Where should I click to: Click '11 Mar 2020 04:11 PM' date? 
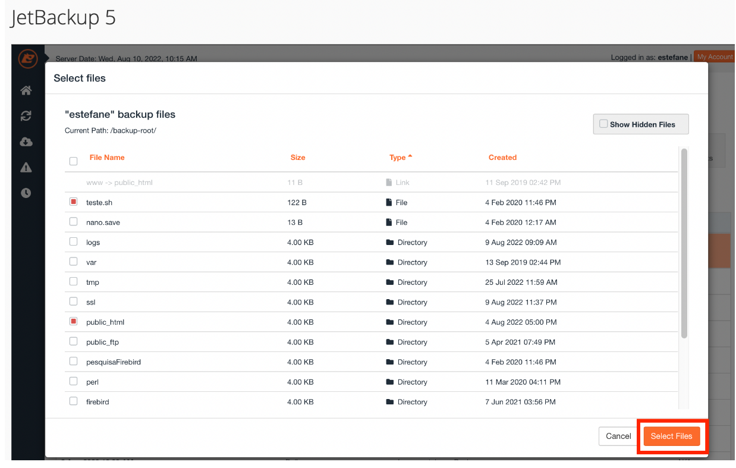(x=523, y=382)
